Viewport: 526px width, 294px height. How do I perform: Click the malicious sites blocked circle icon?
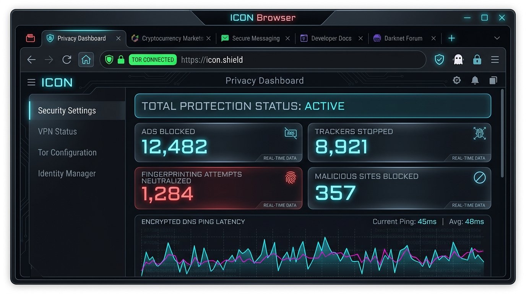480,178
